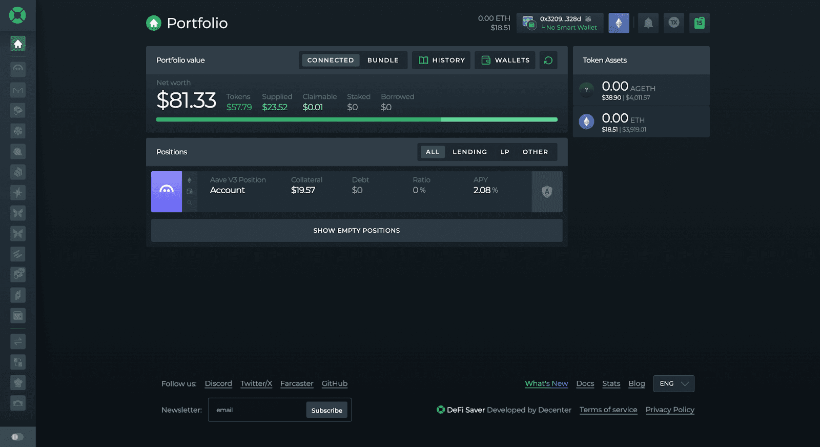The image size is (820, 447).
Task: Select the ALL positions filter
Action: pyautogui.click(x=433, y=152)
